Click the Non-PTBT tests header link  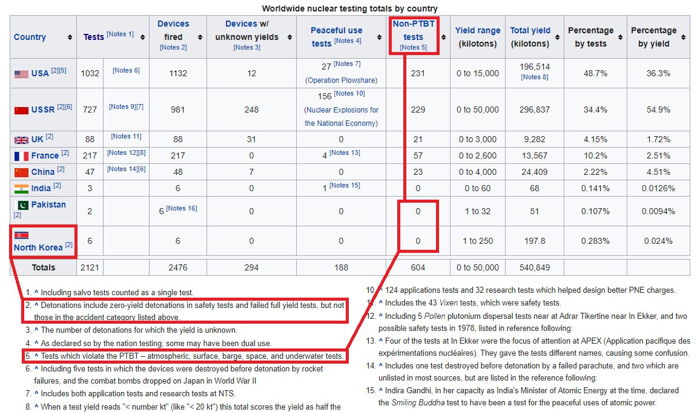[414, 30]
